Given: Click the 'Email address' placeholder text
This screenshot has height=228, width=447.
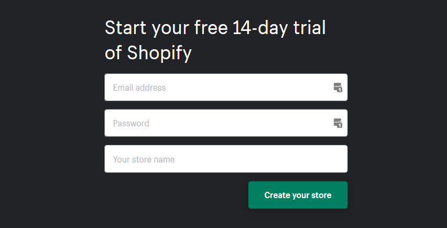Looking at the screenshot, I should click(x=139, y=88).
